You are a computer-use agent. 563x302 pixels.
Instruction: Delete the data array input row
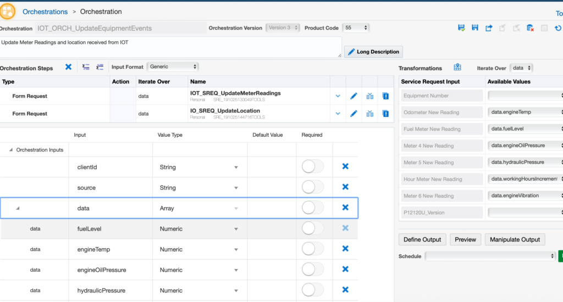[x=345, y=208]
